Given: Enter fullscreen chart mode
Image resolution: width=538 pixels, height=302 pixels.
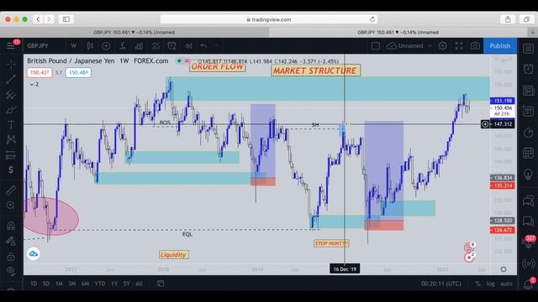Looking at the screenshot, I should coord(459,45).
